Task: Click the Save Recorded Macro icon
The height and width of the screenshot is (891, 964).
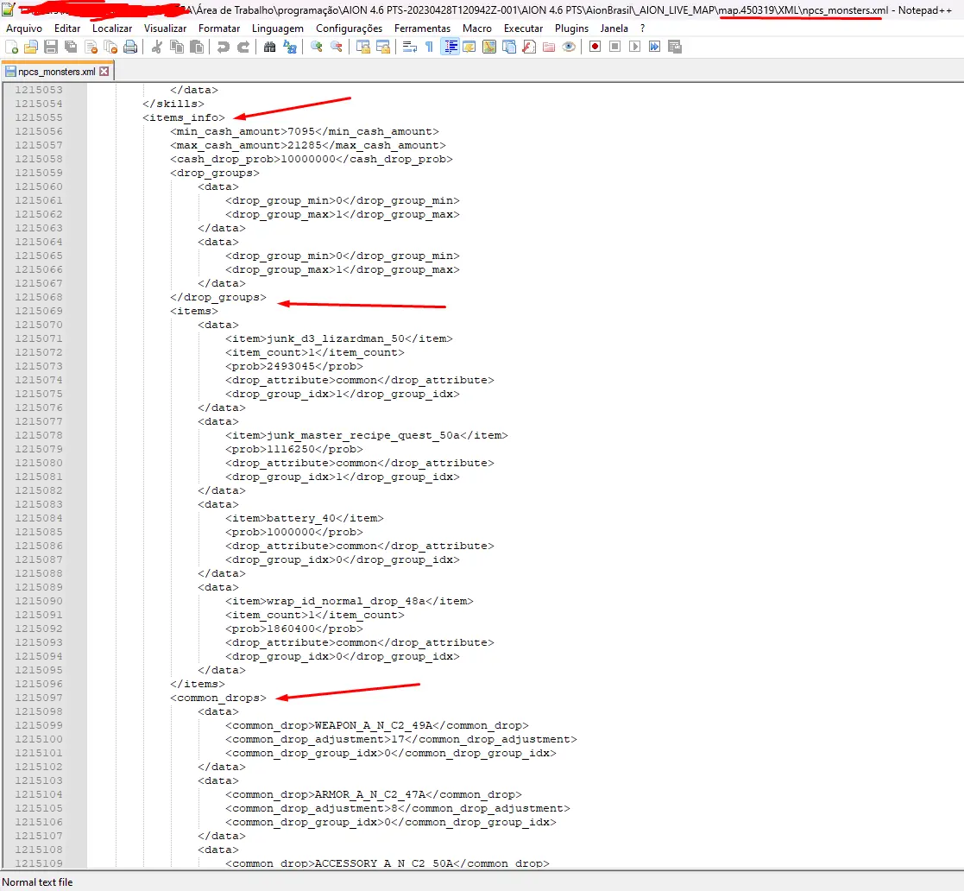Action: pos(674,47)
